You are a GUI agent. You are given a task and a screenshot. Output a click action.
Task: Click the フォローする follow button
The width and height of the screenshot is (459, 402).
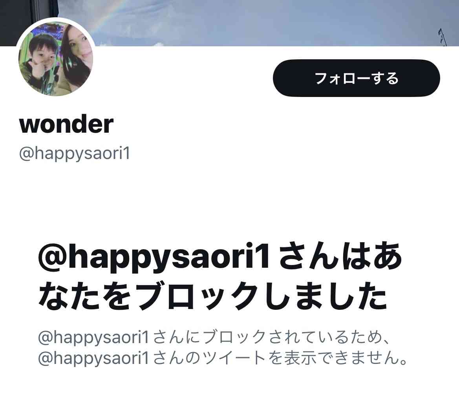[x=356, y=78]
